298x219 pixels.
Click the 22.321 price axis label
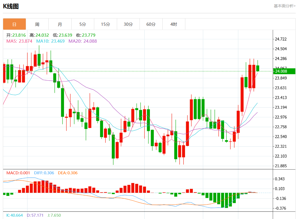(x=281, y=146)
